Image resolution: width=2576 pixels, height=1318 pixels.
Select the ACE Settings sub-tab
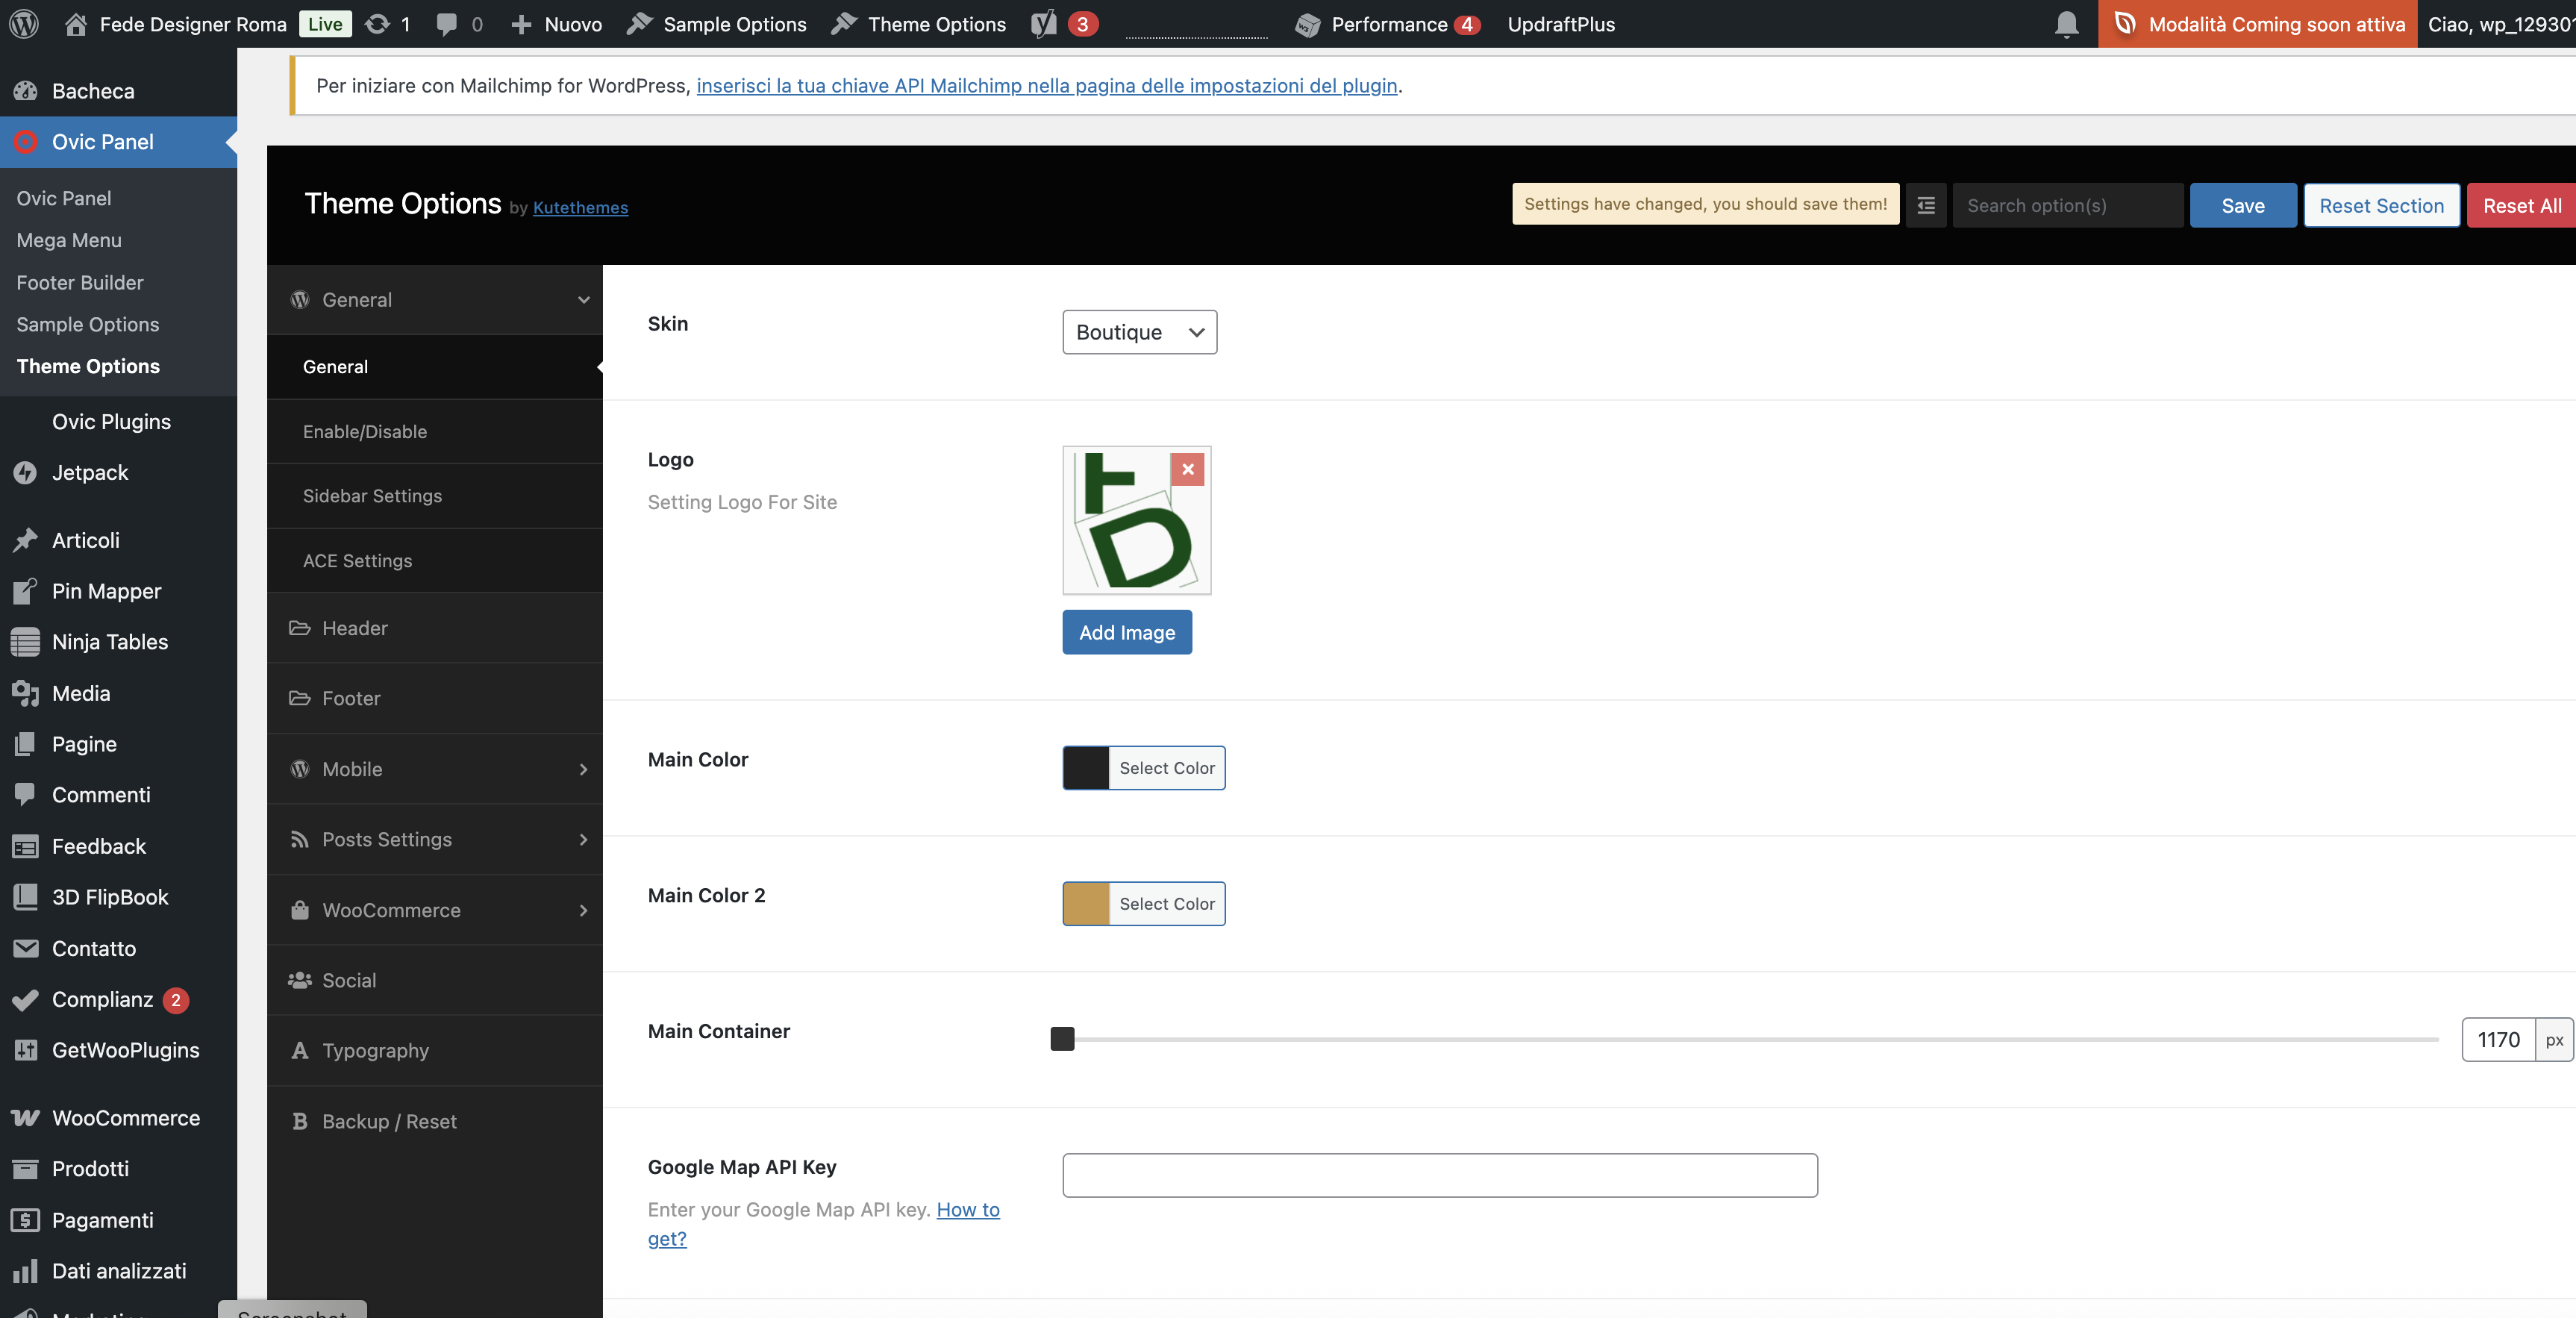tap(435, 561)
